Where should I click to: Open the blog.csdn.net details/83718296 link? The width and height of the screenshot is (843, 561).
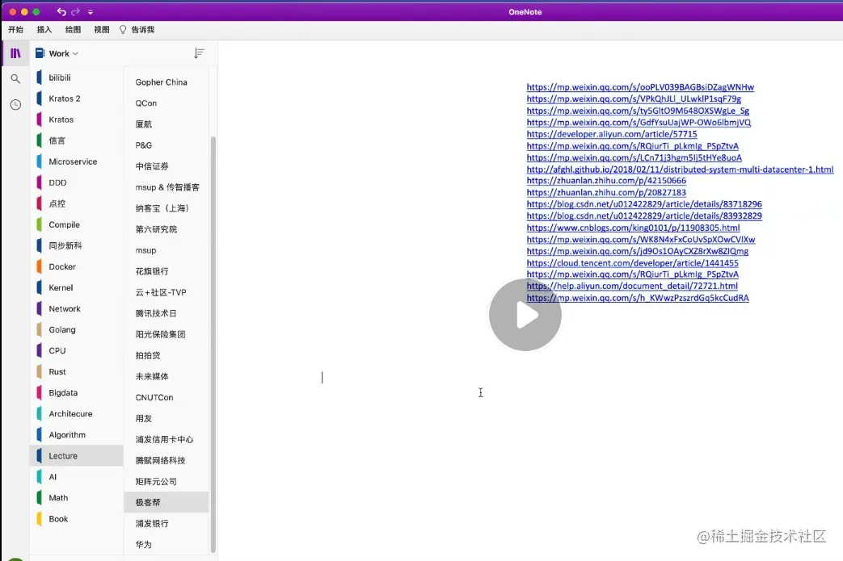pos(644,204)
